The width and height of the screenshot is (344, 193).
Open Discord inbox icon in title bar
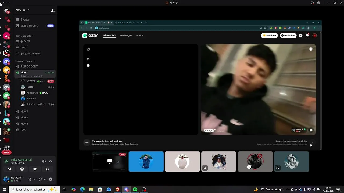tap(312, 3)
